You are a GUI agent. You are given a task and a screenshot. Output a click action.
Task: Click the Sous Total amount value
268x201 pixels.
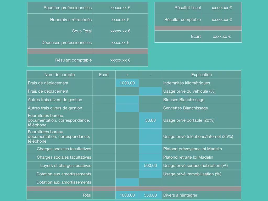tap(120, 31)
